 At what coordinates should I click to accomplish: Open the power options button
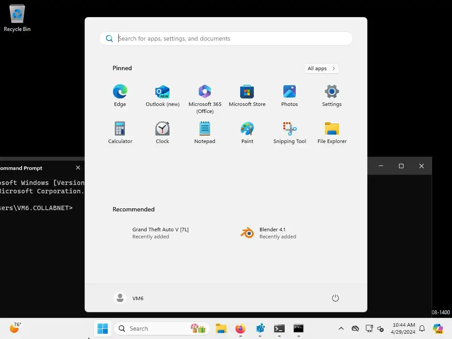pyautogui.click(x=335, y=298)
